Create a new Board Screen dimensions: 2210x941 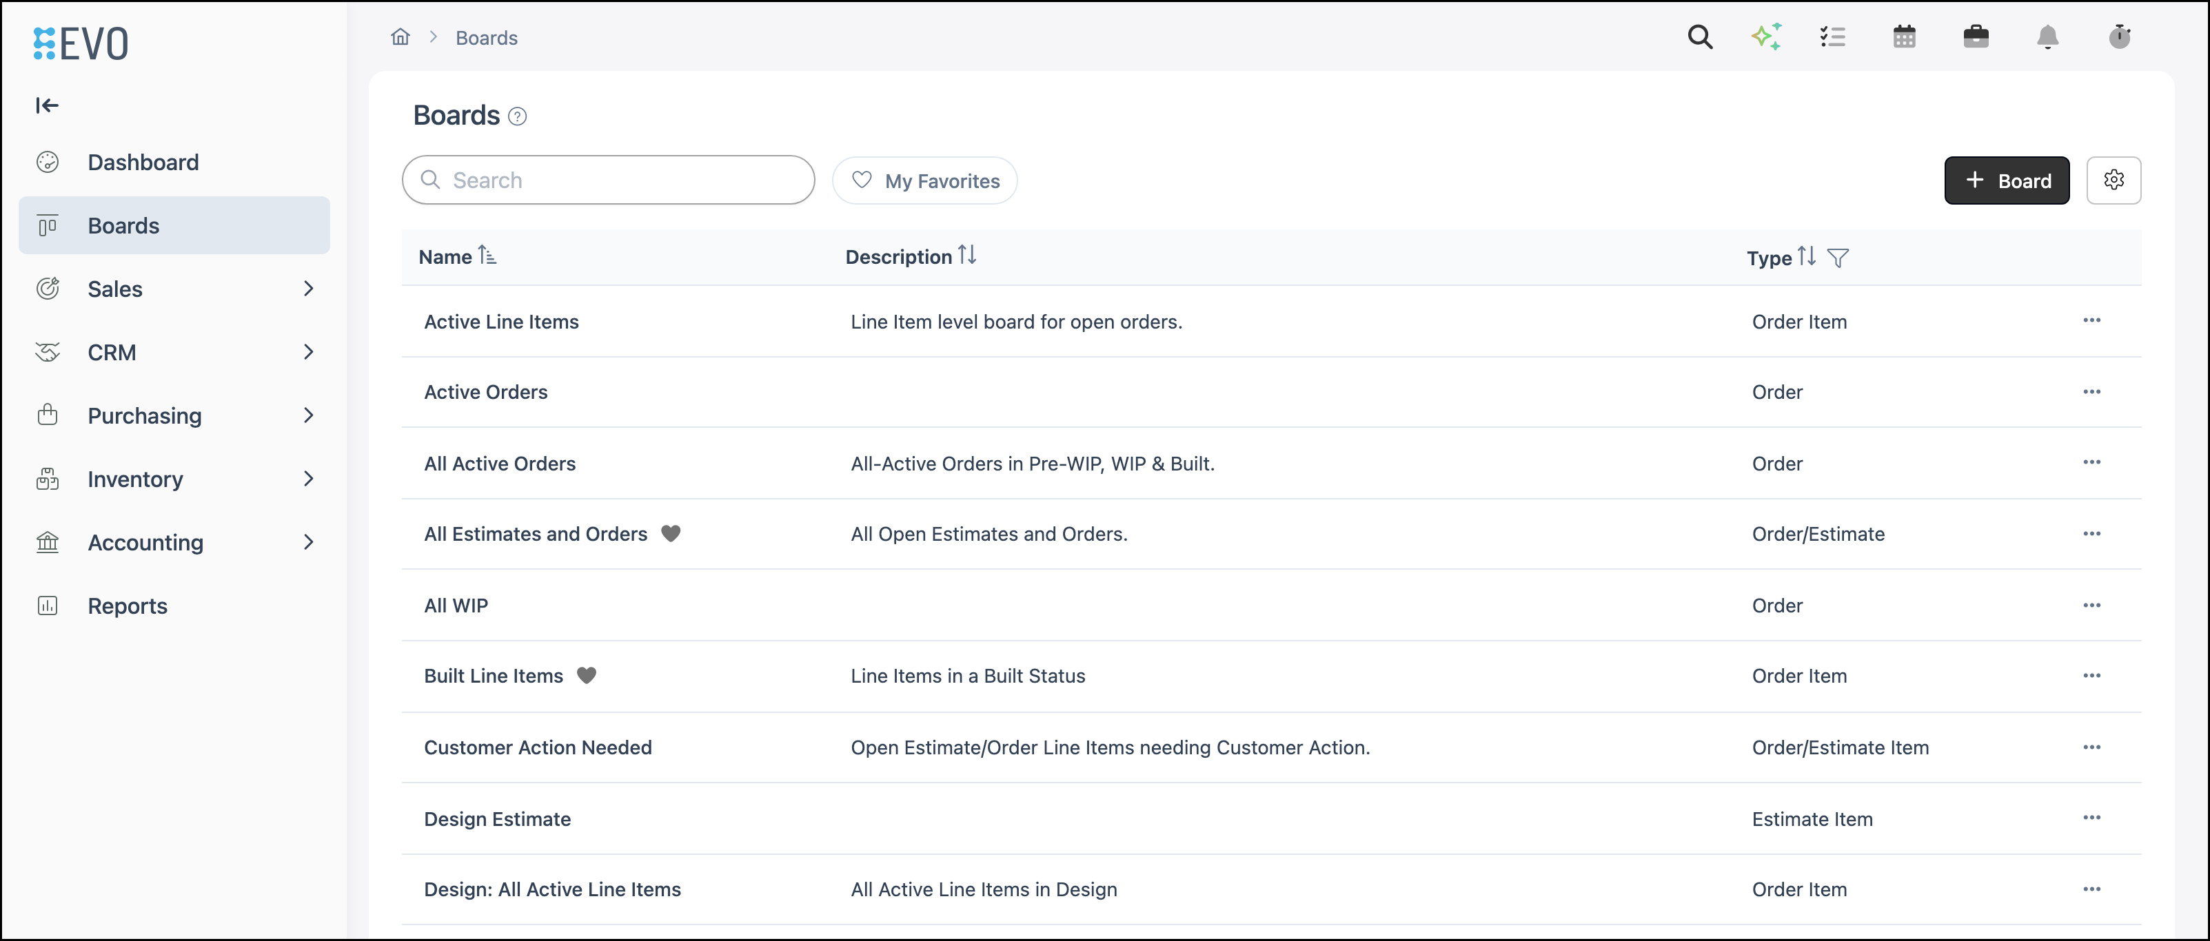click(2007, 180)
